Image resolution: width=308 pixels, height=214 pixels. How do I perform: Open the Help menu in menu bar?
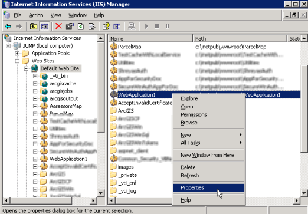click(x=99, y=15)
